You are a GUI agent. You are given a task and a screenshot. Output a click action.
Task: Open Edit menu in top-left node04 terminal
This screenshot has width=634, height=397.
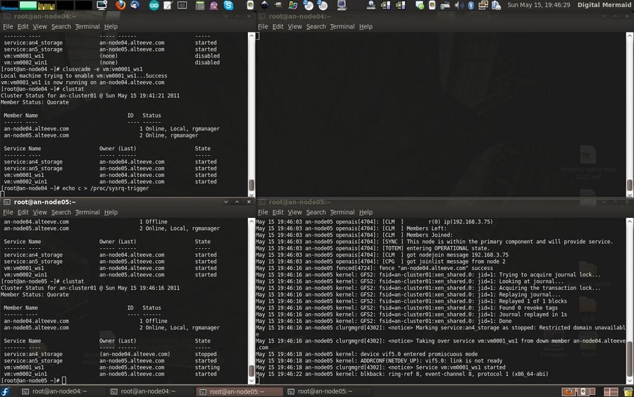pyautogui.click(x=23, y=26)
